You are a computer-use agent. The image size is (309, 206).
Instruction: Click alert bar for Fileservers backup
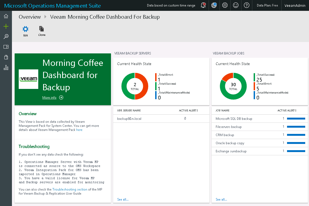pyautogui.click(x=296, y=127)
